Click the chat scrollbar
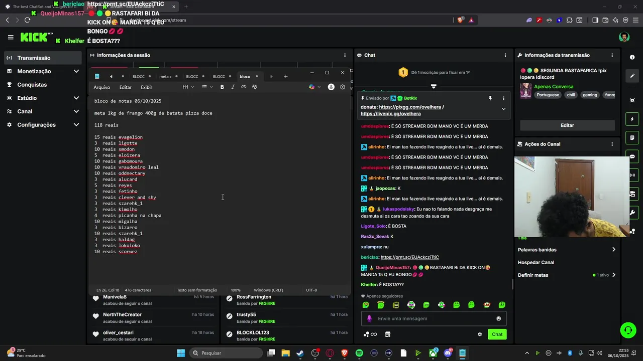Viewport: 643px width, 361px height. click(512, 284)
